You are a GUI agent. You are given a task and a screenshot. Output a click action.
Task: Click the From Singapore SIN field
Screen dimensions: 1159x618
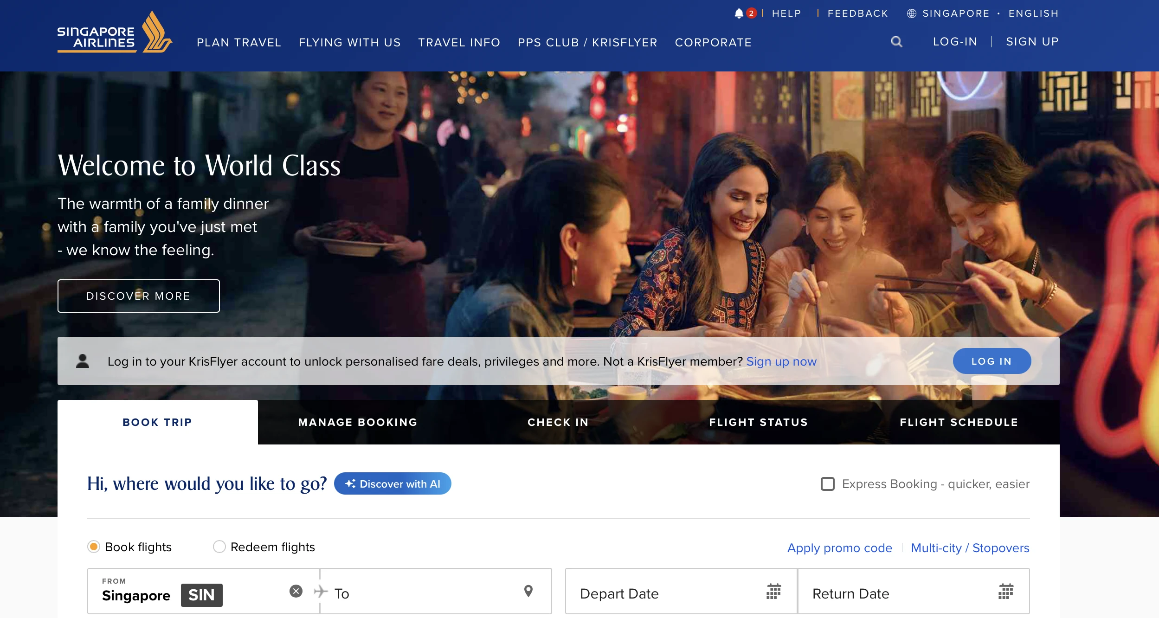tap(203, 591)
